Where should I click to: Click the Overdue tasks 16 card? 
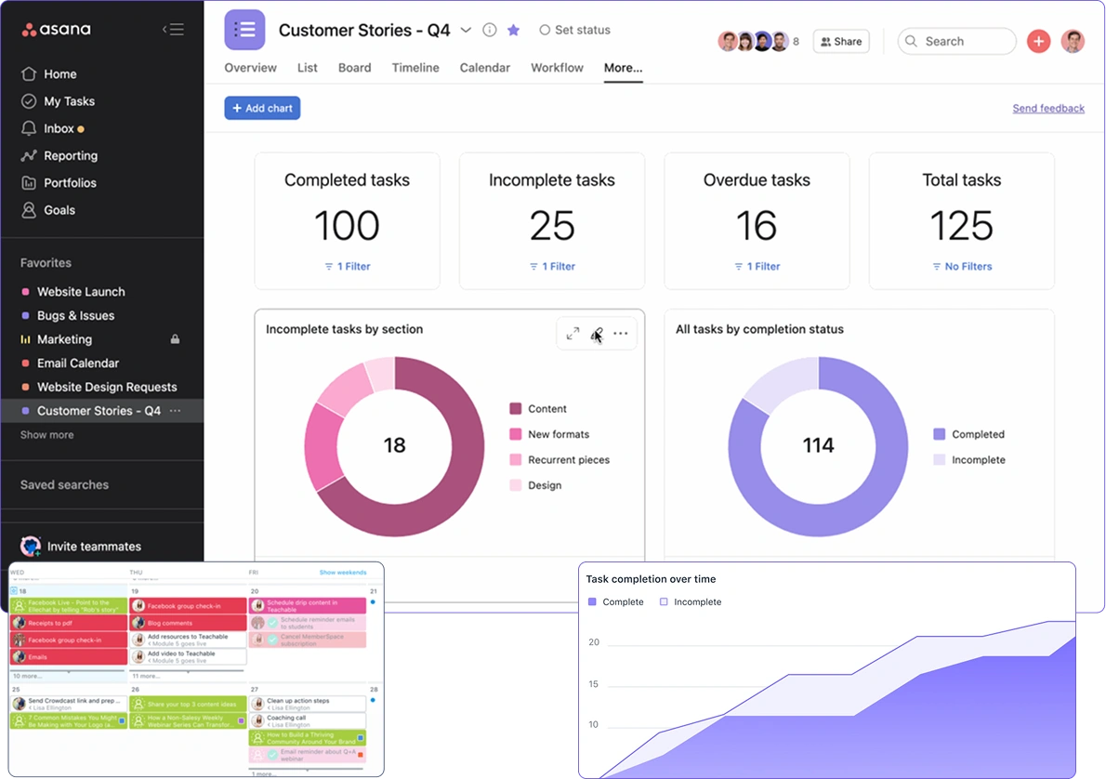[x=757, y=221]
